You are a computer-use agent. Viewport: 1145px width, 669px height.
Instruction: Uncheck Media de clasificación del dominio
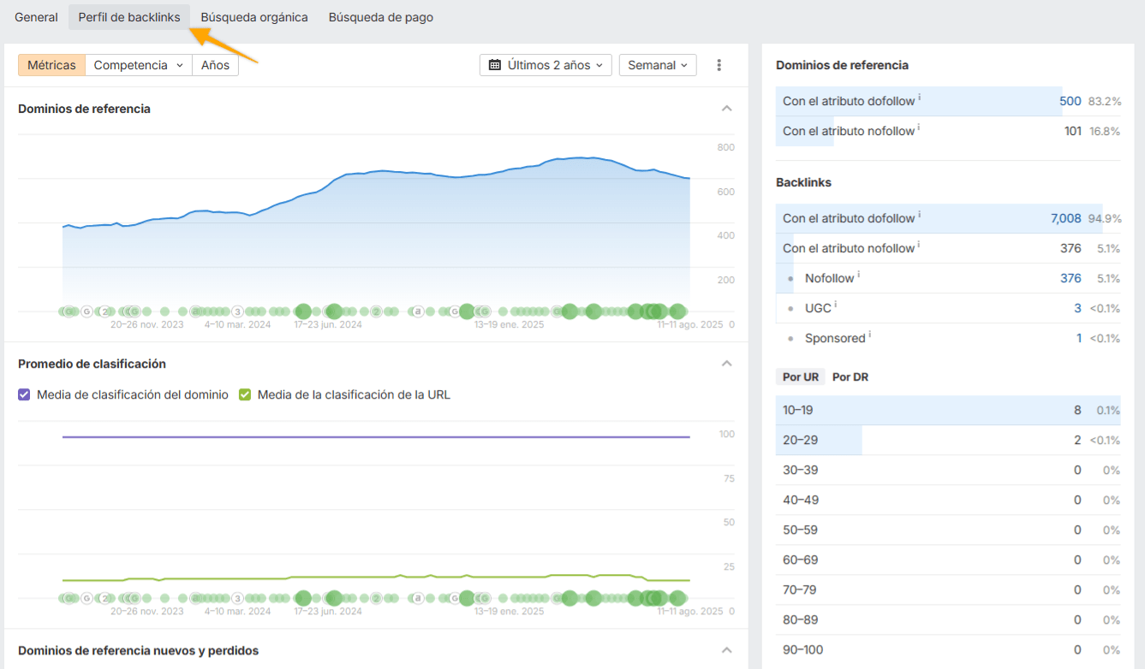[25, 394]
